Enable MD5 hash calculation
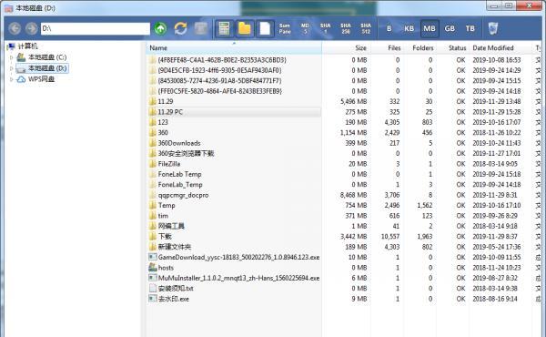Viewport: 546px width, 337px height. pos(305,28)
